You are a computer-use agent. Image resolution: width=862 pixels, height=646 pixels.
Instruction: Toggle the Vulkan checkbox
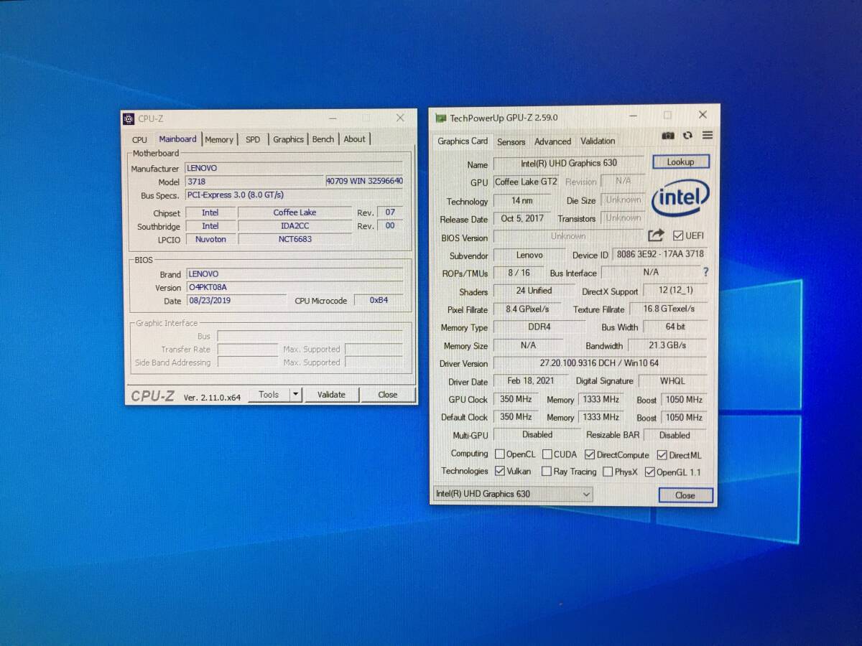coord(500,471)
